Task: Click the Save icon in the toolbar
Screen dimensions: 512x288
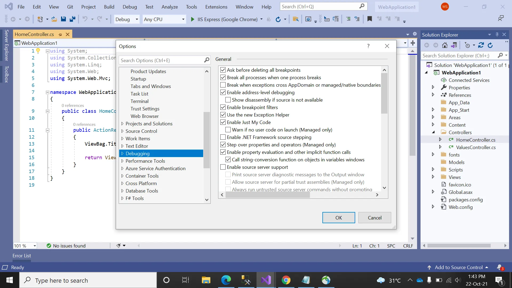Action: (x=63, y=19)
